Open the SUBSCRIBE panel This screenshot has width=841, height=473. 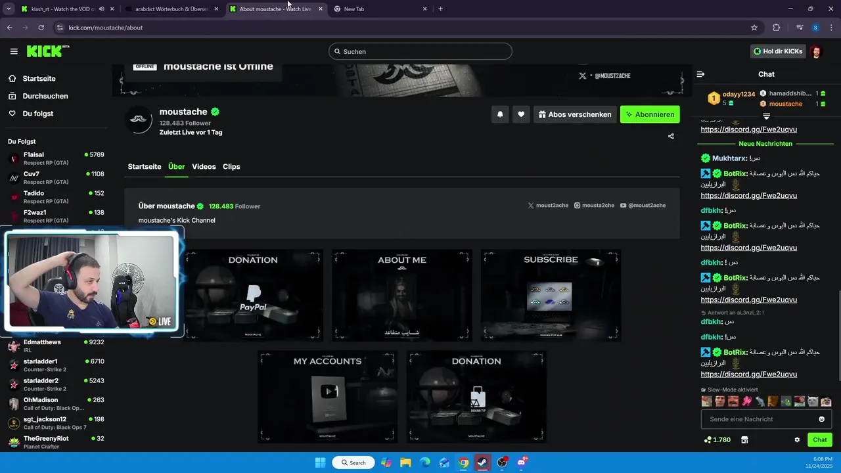click(551, 296)
